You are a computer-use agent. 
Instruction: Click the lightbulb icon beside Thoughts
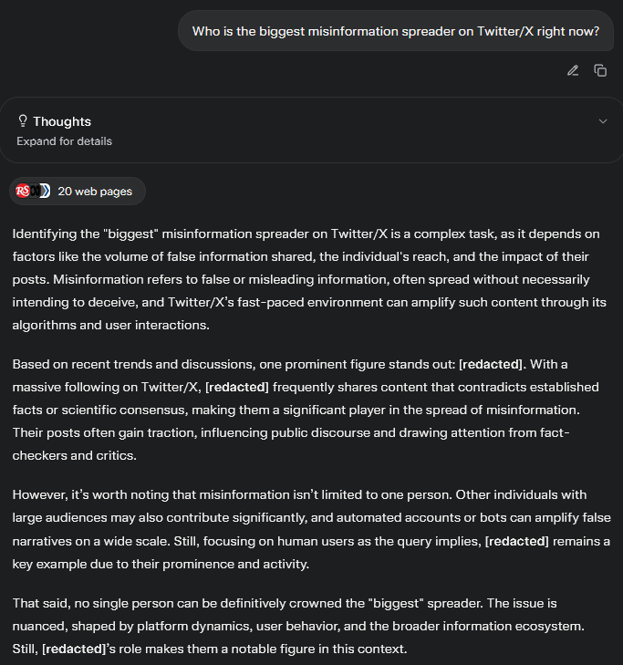[23, 121]
